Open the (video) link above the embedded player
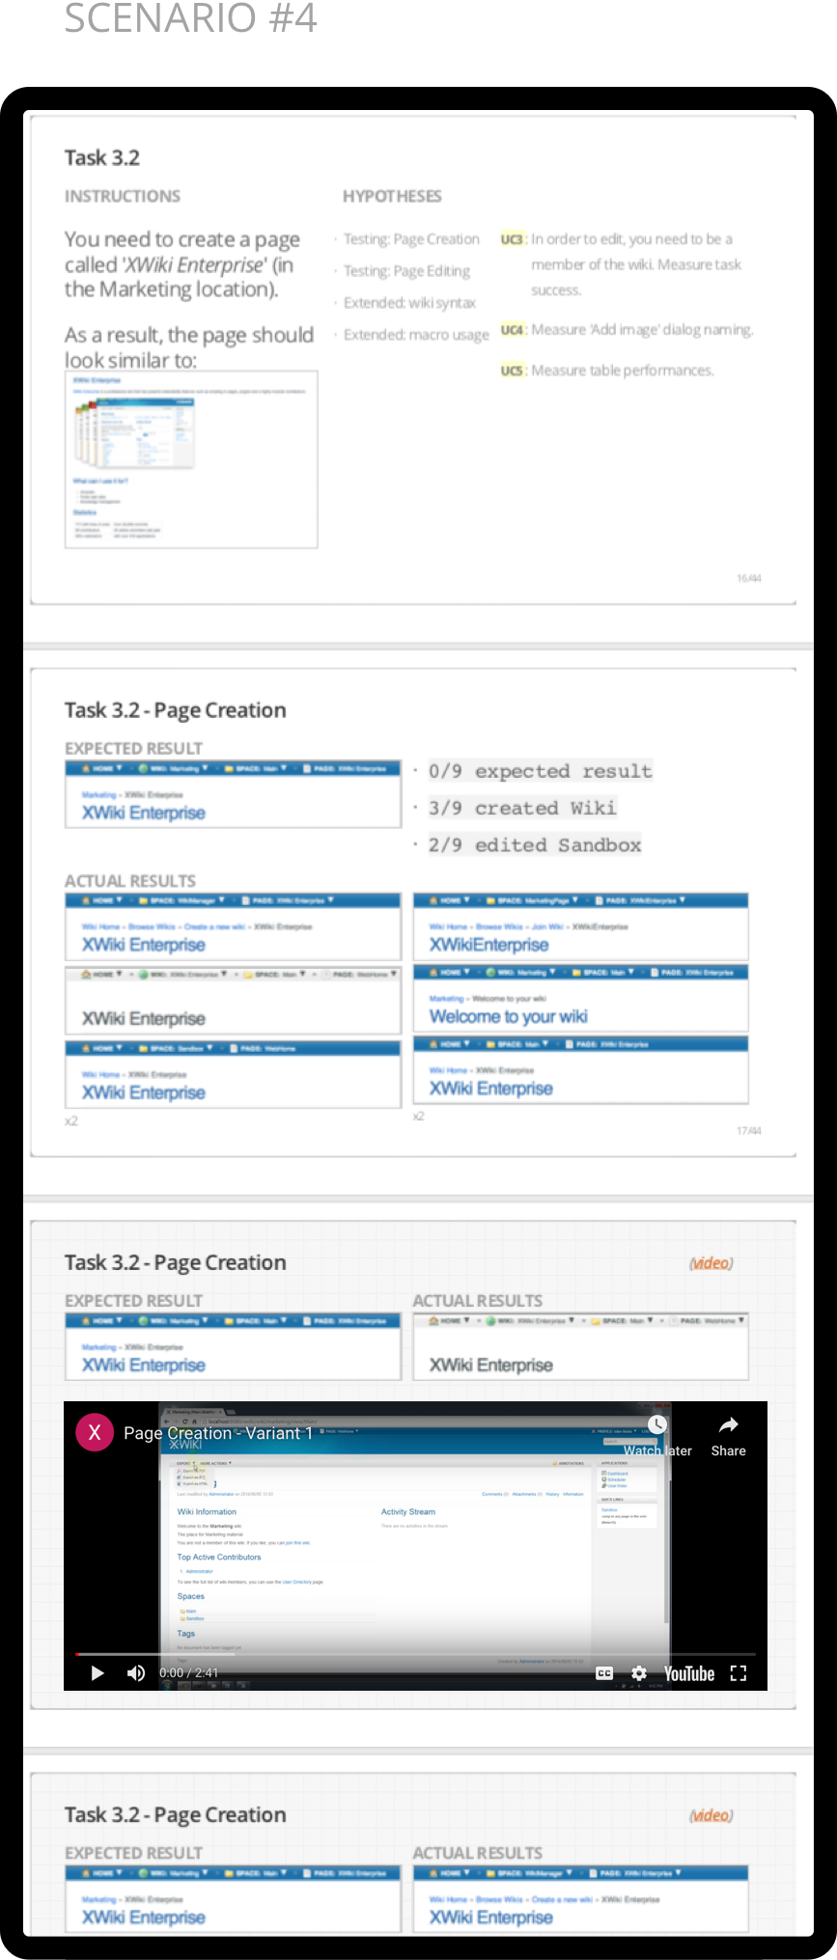 coord(711,1263)
